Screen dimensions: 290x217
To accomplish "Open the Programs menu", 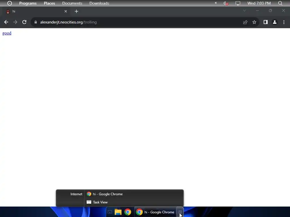I will tap(28, 3).
